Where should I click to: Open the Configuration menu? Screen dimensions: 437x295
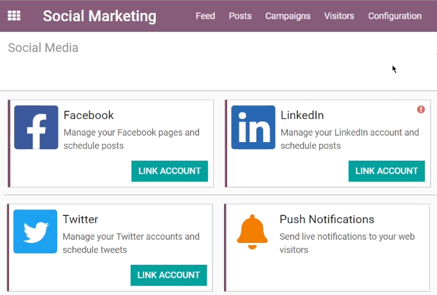click(x=395, y=16)
